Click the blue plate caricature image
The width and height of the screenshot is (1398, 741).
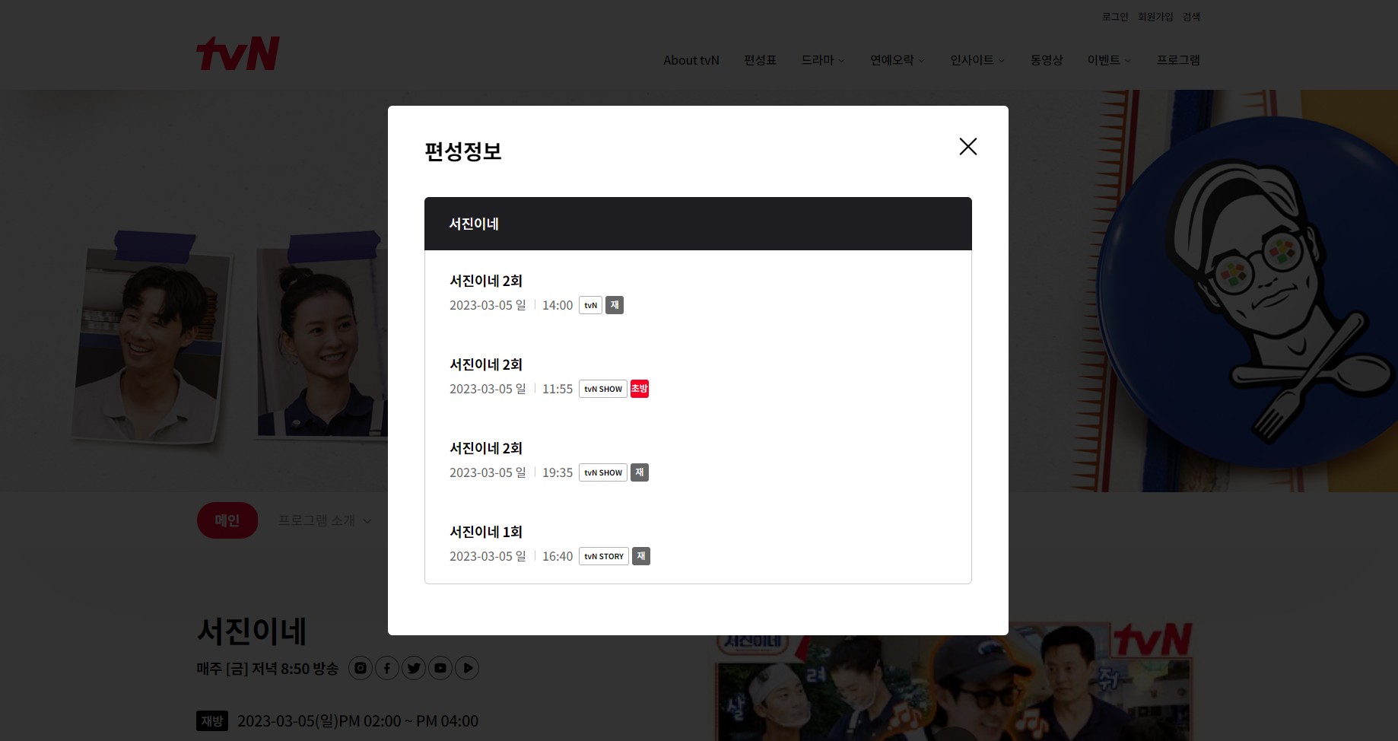point(1247,293)
